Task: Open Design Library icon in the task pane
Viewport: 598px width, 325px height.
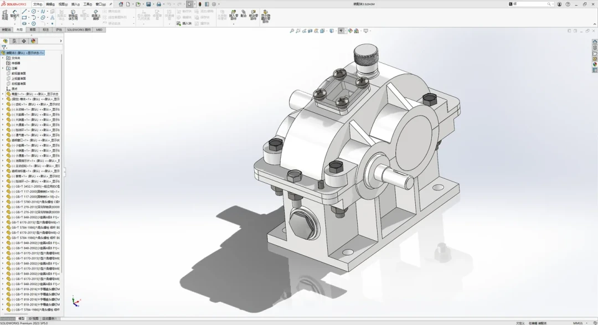Action: coord(595,48)
